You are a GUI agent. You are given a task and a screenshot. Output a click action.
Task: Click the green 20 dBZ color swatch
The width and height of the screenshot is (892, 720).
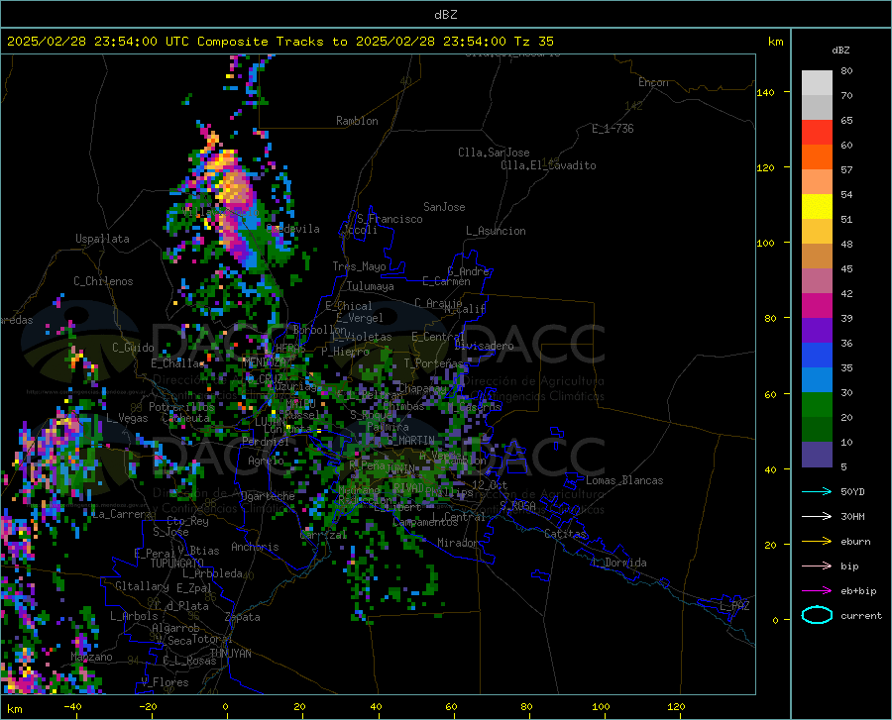tap(817, 405)
